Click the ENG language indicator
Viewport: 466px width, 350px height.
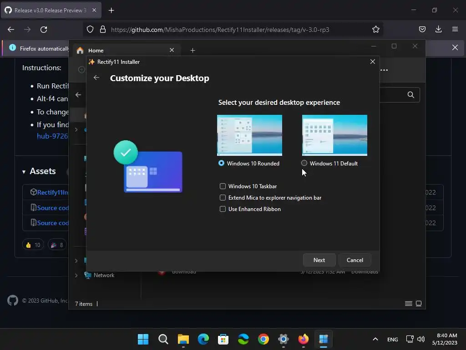pyautogui.click(x=393, y=339)
